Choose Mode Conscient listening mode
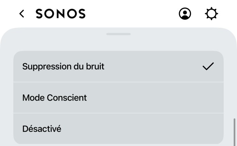The width and height of the screenshot is (237, 146). pyautogui.click(x=118, y=98)
